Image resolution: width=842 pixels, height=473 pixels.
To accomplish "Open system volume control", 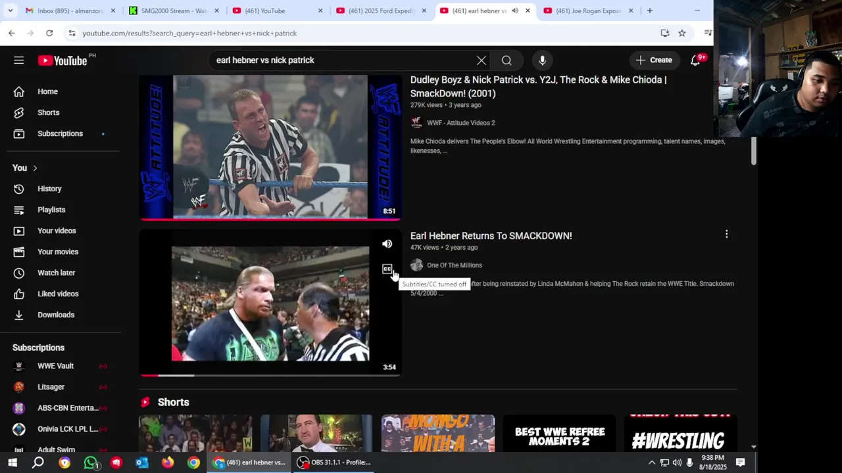I will [x=677, y=462].
